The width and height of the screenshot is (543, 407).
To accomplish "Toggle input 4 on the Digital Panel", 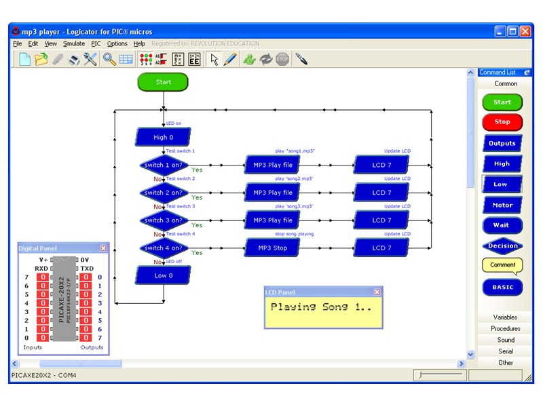I will [x=43, y=303].
